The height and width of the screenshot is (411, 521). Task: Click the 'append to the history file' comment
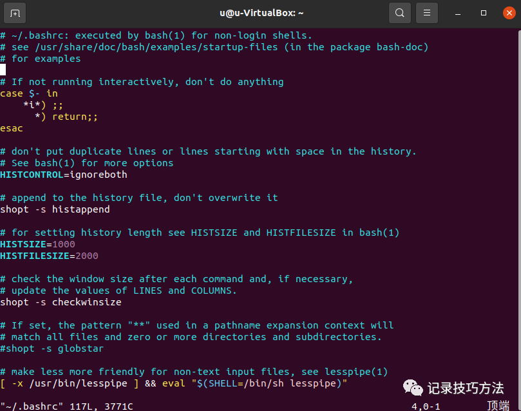tap(139, 198)
